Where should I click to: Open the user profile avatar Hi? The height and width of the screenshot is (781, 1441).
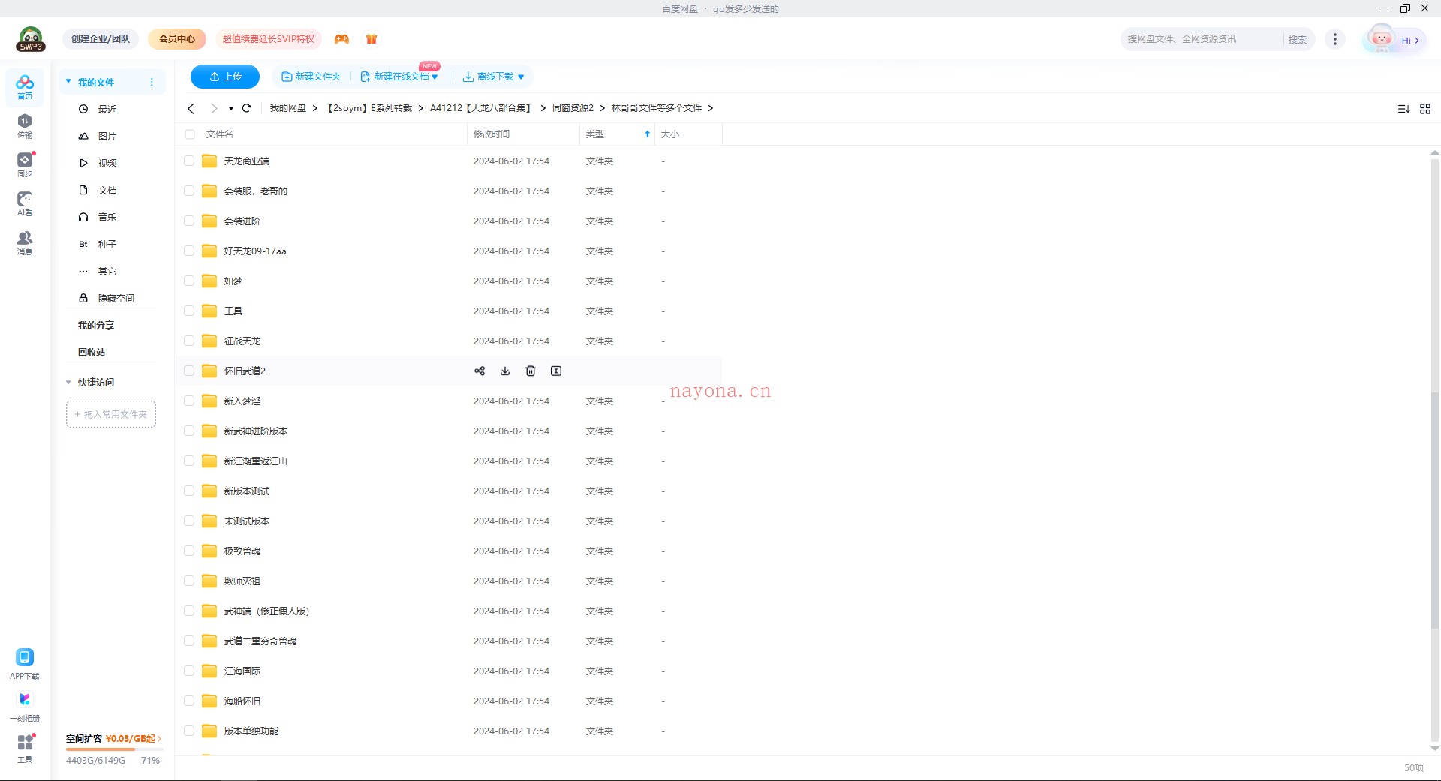pos(1394,40)
